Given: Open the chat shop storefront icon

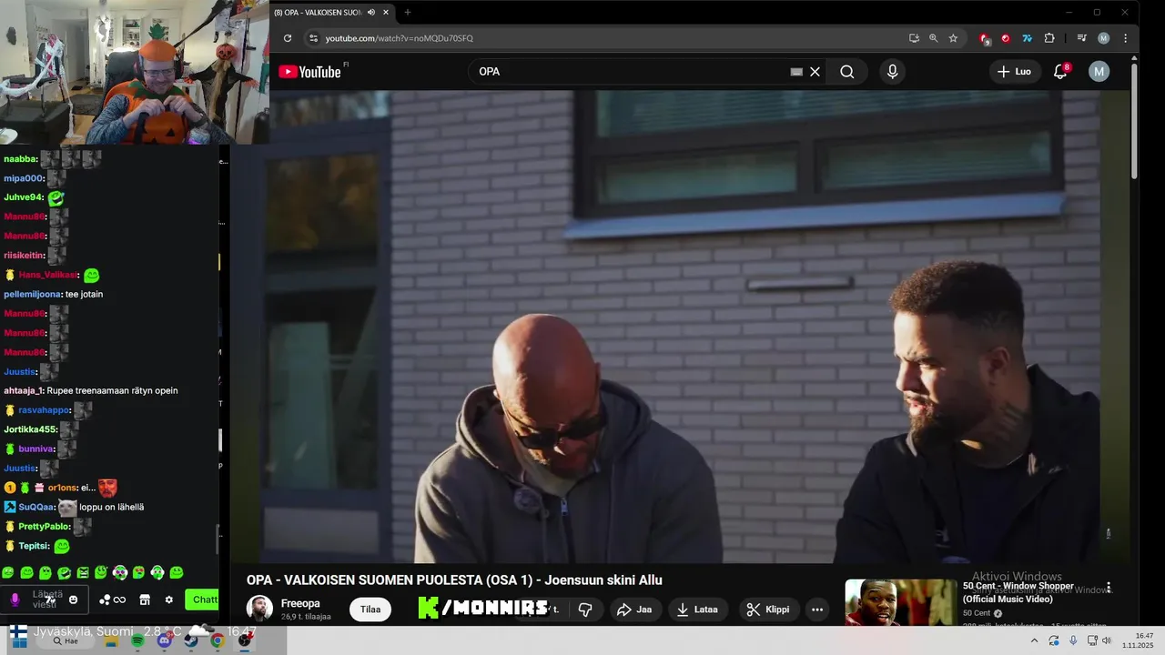Looking at the screenshot, I should [144, 600].
